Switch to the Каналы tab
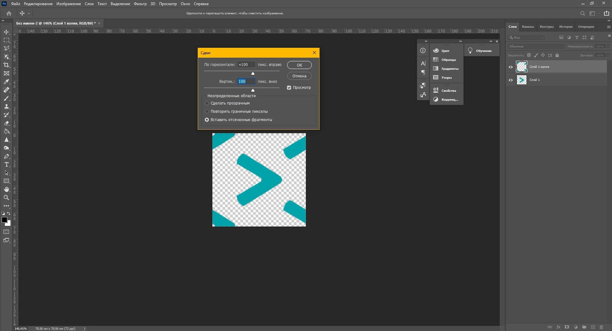612x331 pixels. [528, 27]
